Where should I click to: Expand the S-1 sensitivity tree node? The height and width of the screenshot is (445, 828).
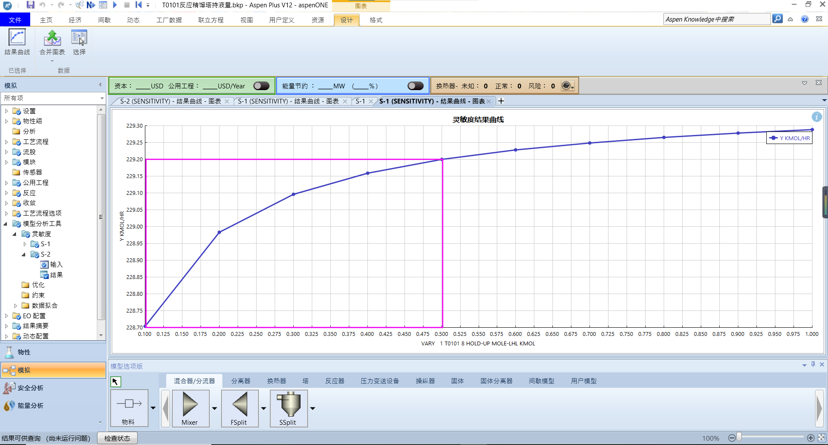[25, 244]
